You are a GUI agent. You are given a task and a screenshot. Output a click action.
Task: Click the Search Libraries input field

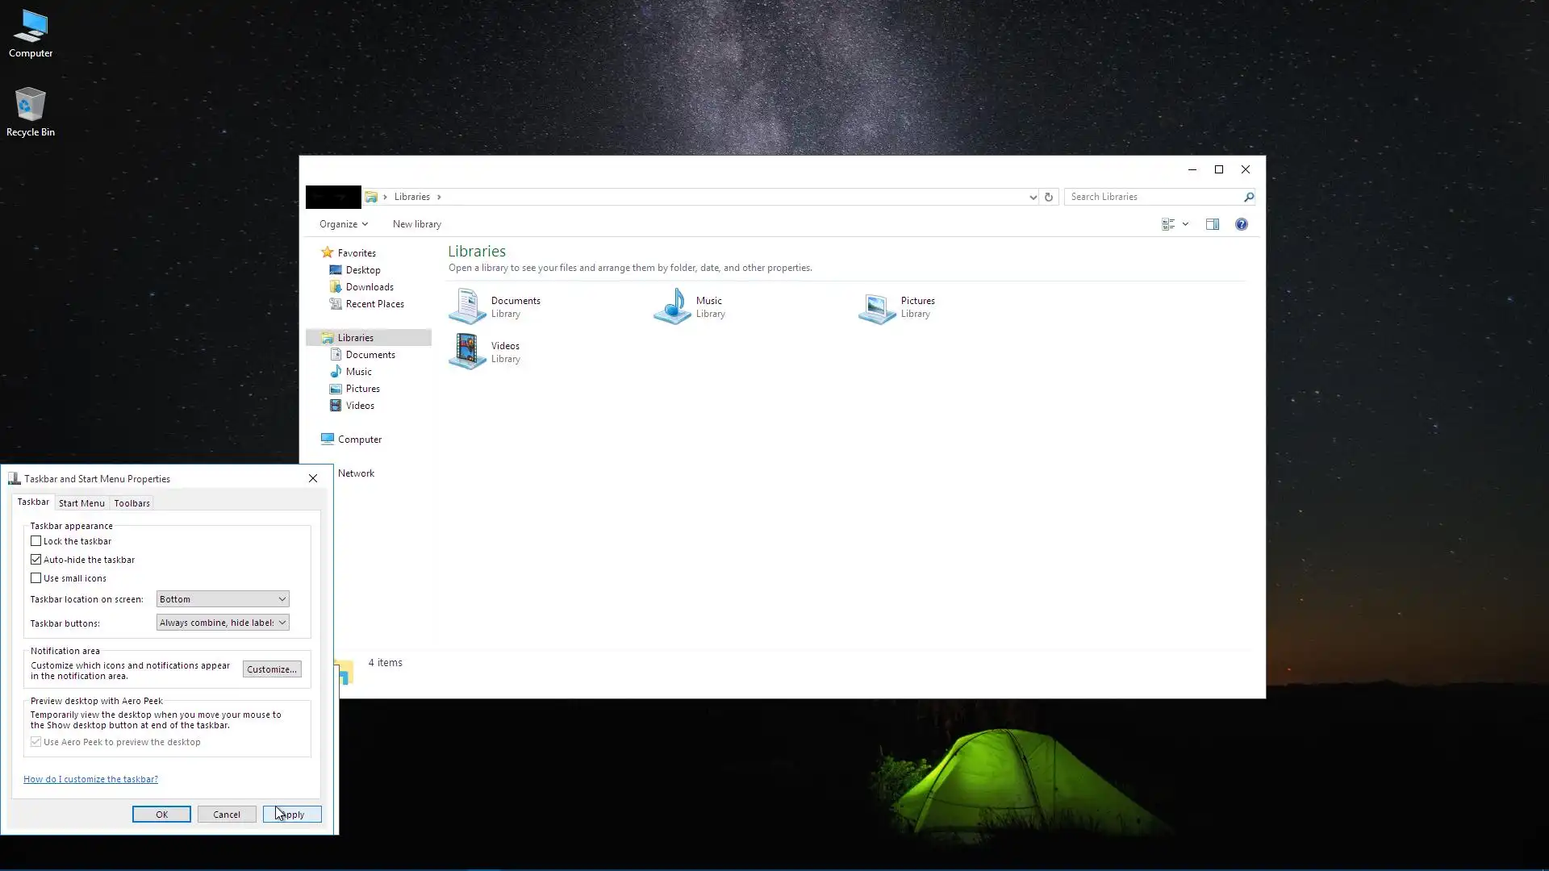pyautogui.click(x=1152, y=197)
